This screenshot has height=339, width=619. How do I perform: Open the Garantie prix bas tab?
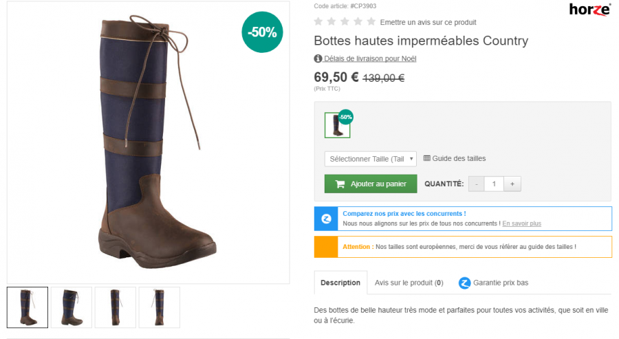(x=492, y=283)
